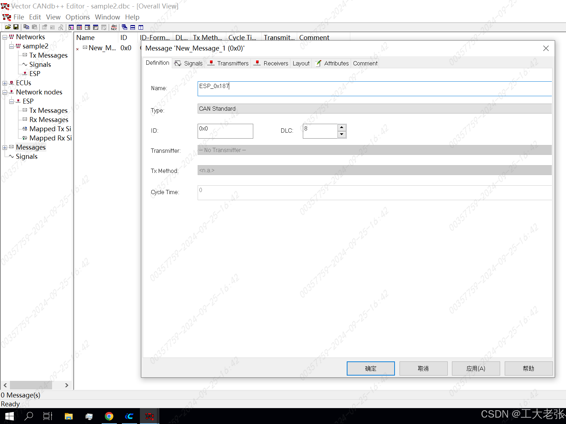
Task: Click the envelope icon of New_M... row
Action: coord(85,47)
